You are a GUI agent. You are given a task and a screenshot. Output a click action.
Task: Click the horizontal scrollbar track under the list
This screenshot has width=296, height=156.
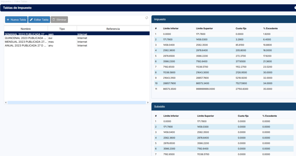point(77,102)
